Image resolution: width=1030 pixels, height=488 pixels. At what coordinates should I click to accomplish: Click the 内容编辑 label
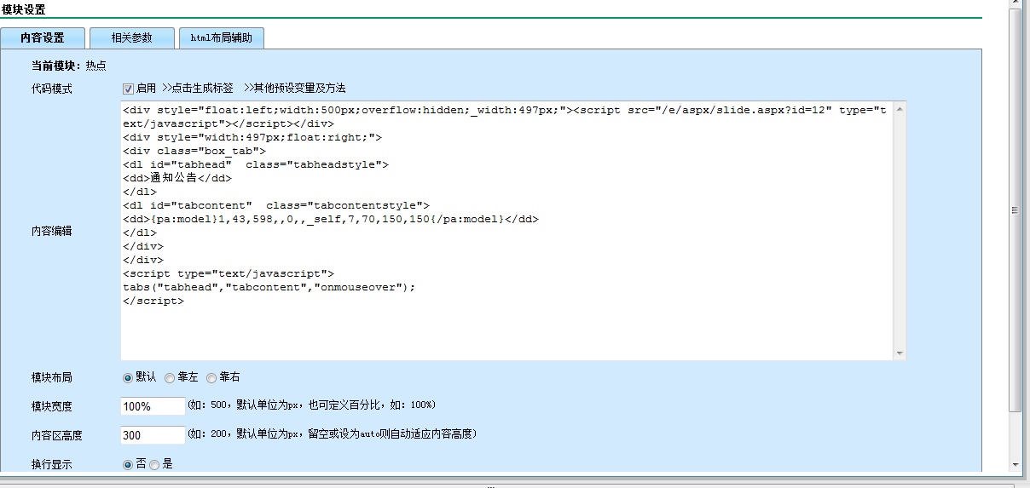click(x=52, y=231)
